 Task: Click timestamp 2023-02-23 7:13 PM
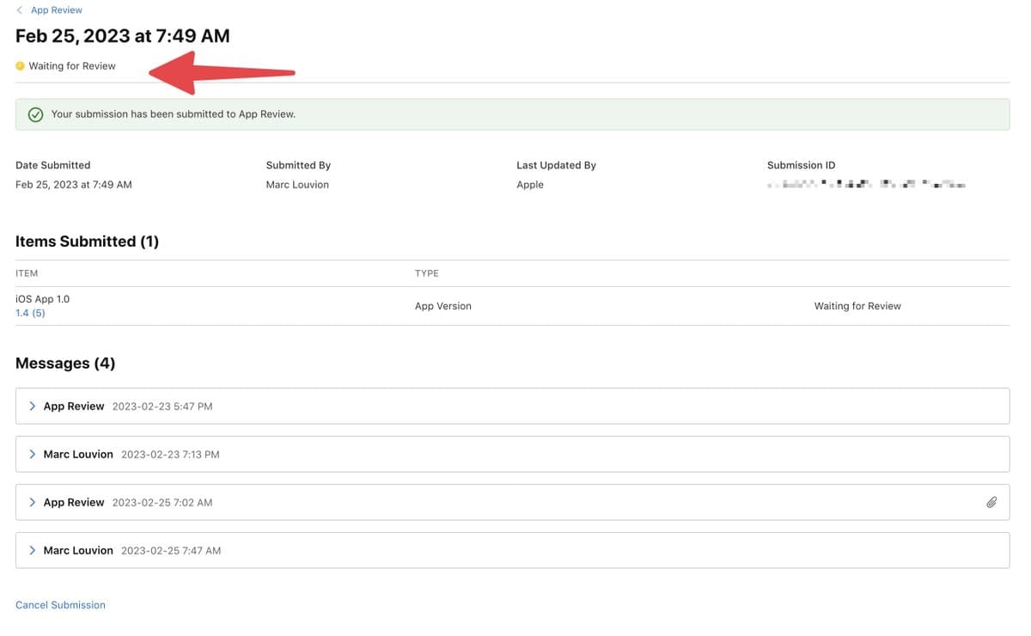pos(170,455)
